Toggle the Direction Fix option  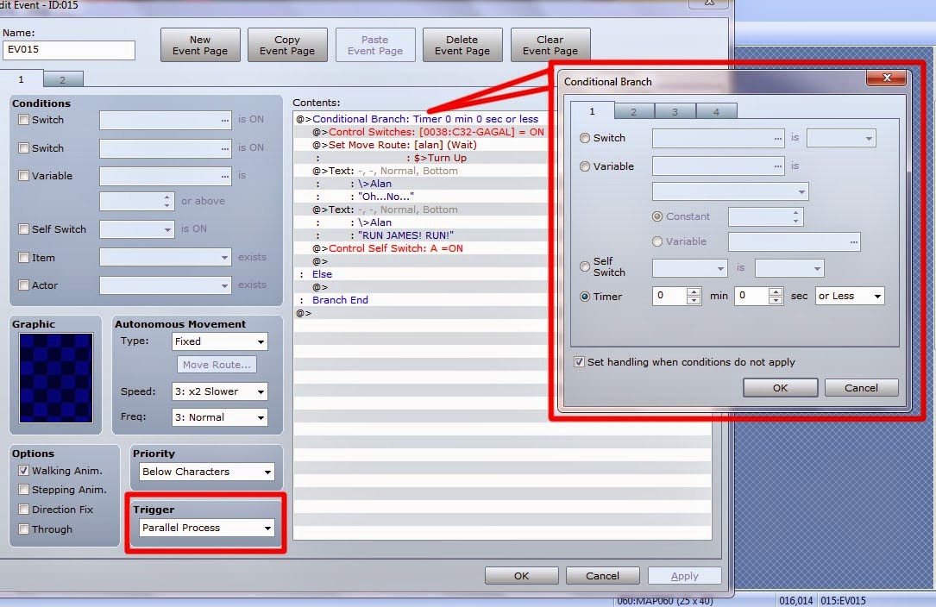pyautogui.click(x=24, y=509)
